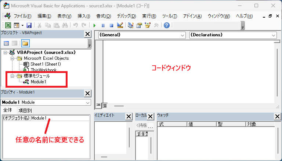The height and width of the screenshot is (161, 282).
Task: Open アドイン(A) menu
Action: point(192,16)
